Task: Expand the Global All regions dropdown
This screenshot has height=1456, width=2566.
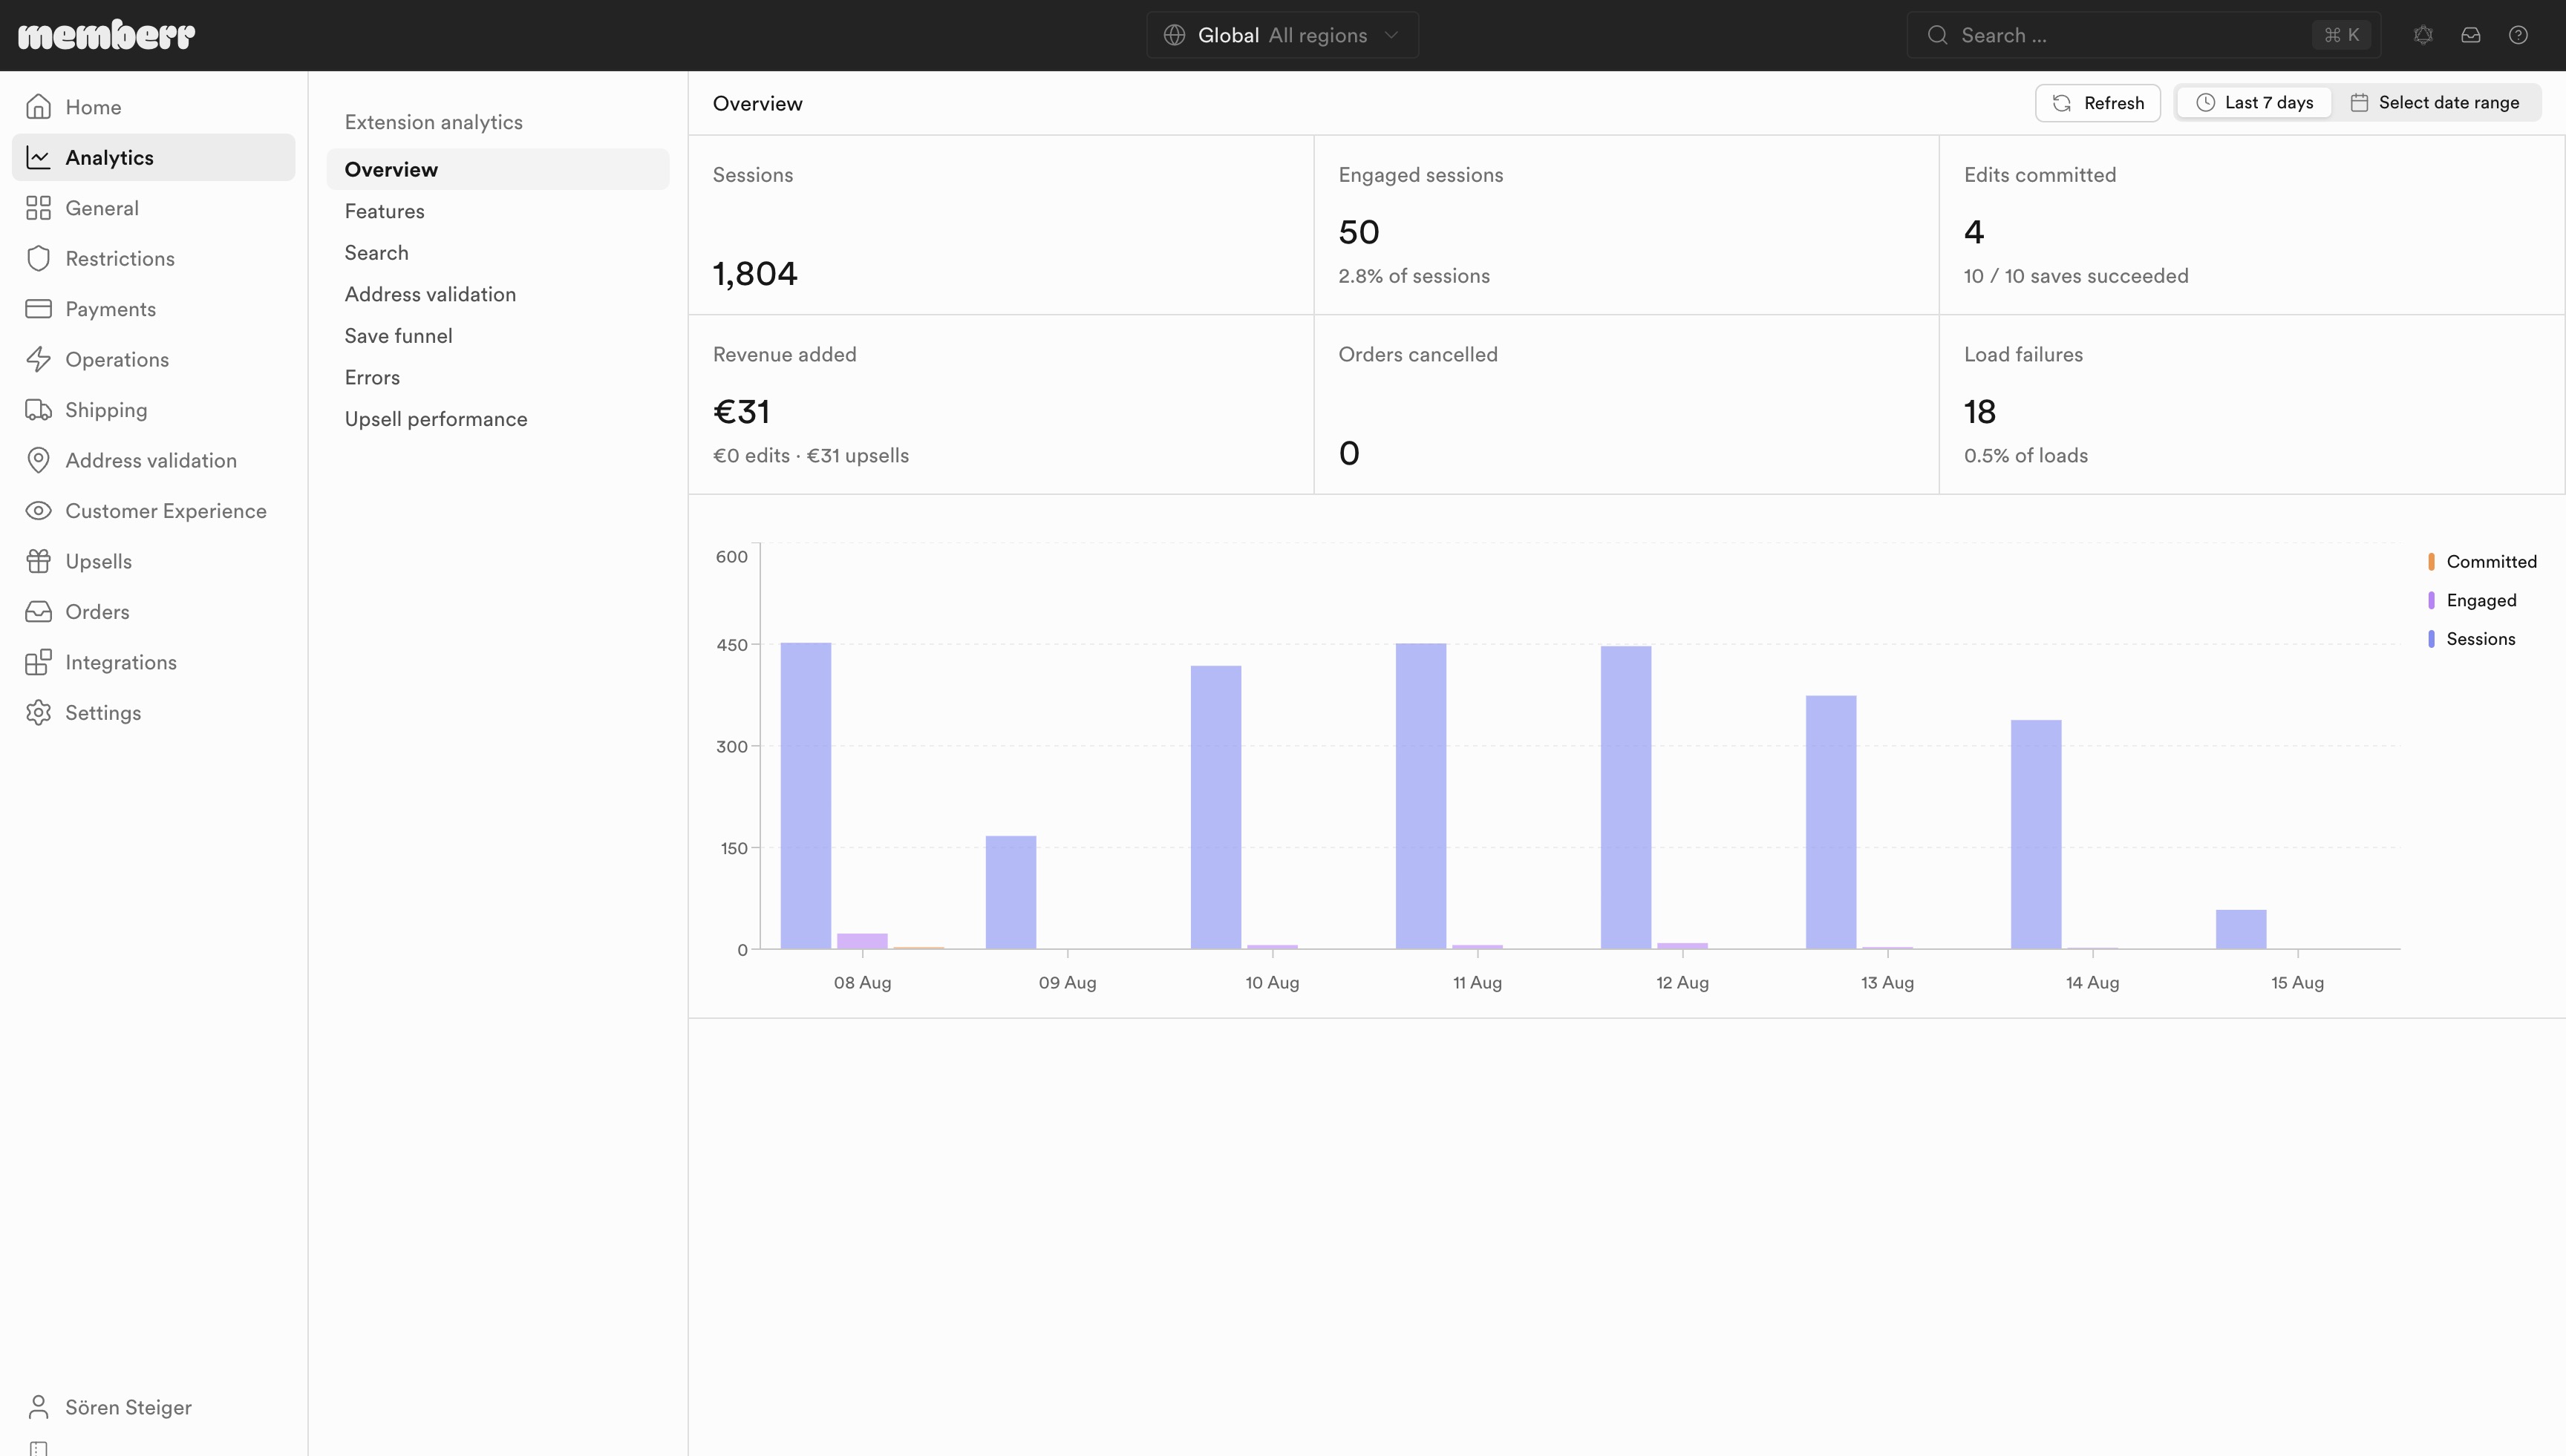Action: tap(1282, 35)
